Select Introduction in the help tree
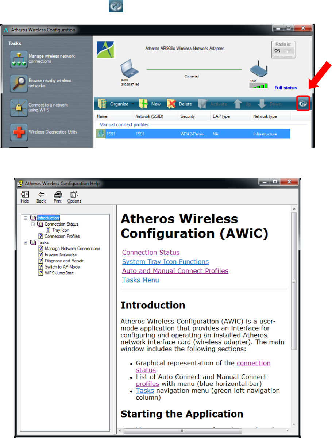The height and width of the screenshot is (438, 332). pyautogui.click(x=48, y=218)
